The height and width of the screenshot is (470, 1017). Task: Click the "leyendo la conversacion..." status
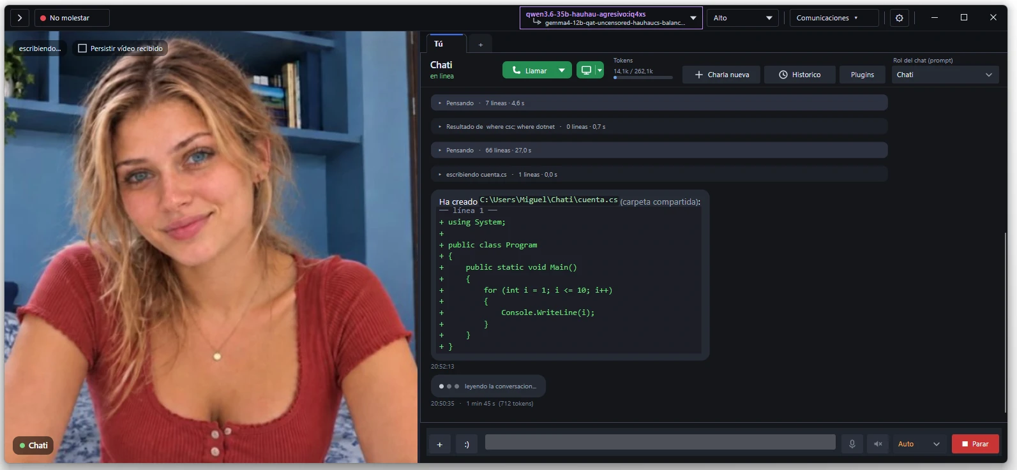501,386
